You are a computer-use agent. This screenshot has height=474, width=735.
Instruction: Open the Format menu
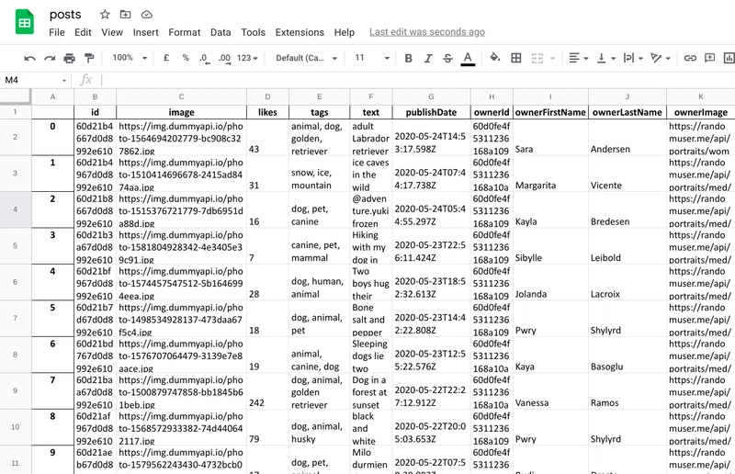point(185,32)
